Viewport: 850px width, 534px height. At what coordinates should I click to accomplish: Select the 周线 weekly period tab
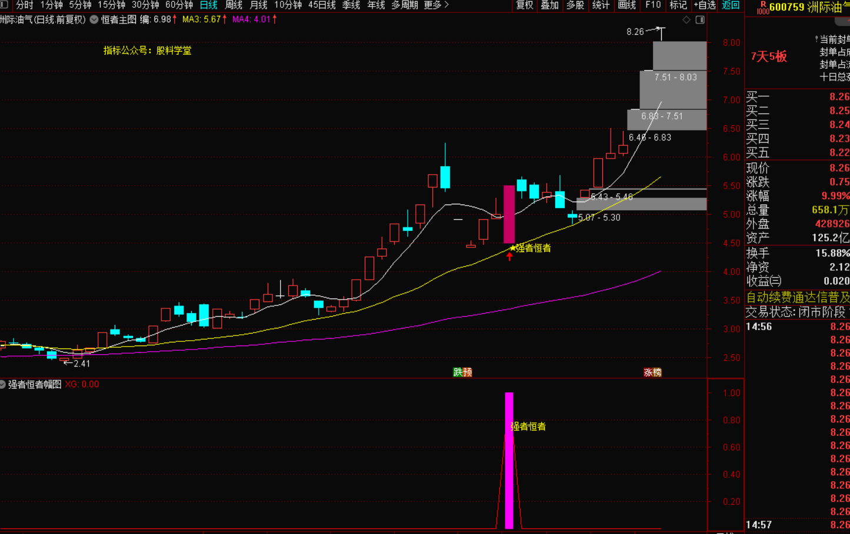(x=234, y=5)
